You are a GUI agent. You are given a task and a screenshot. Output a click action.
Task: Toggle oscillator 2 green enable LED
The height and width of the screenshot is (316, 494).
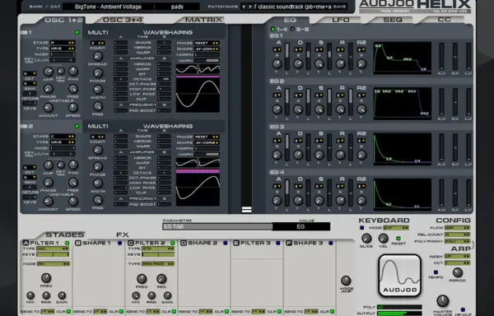click(x=77, y=126)
